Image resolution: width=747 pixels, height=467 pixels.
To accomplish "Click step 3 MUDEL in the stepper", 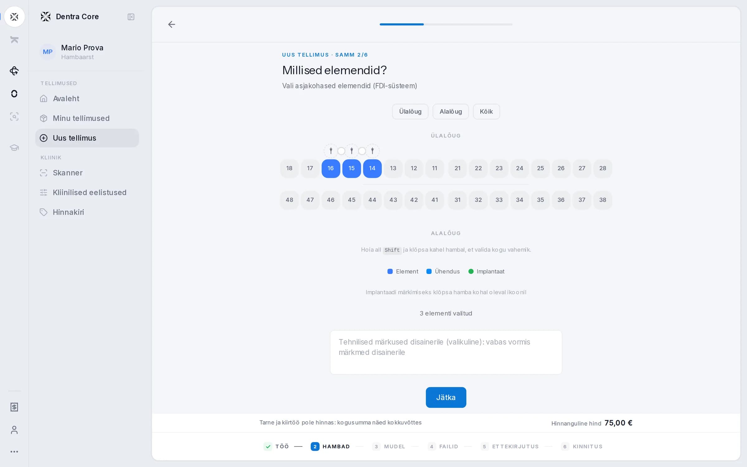I will click(389, 446).
